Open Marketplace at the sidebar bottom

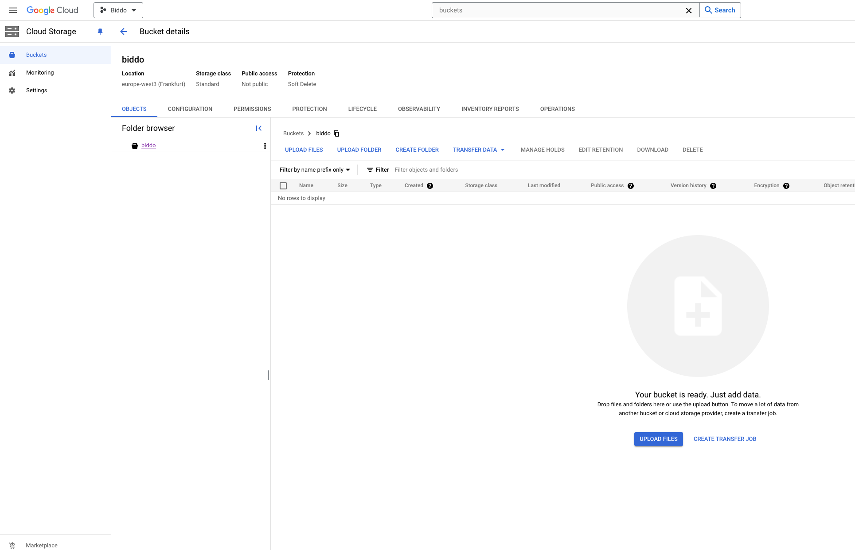(55, 545)
